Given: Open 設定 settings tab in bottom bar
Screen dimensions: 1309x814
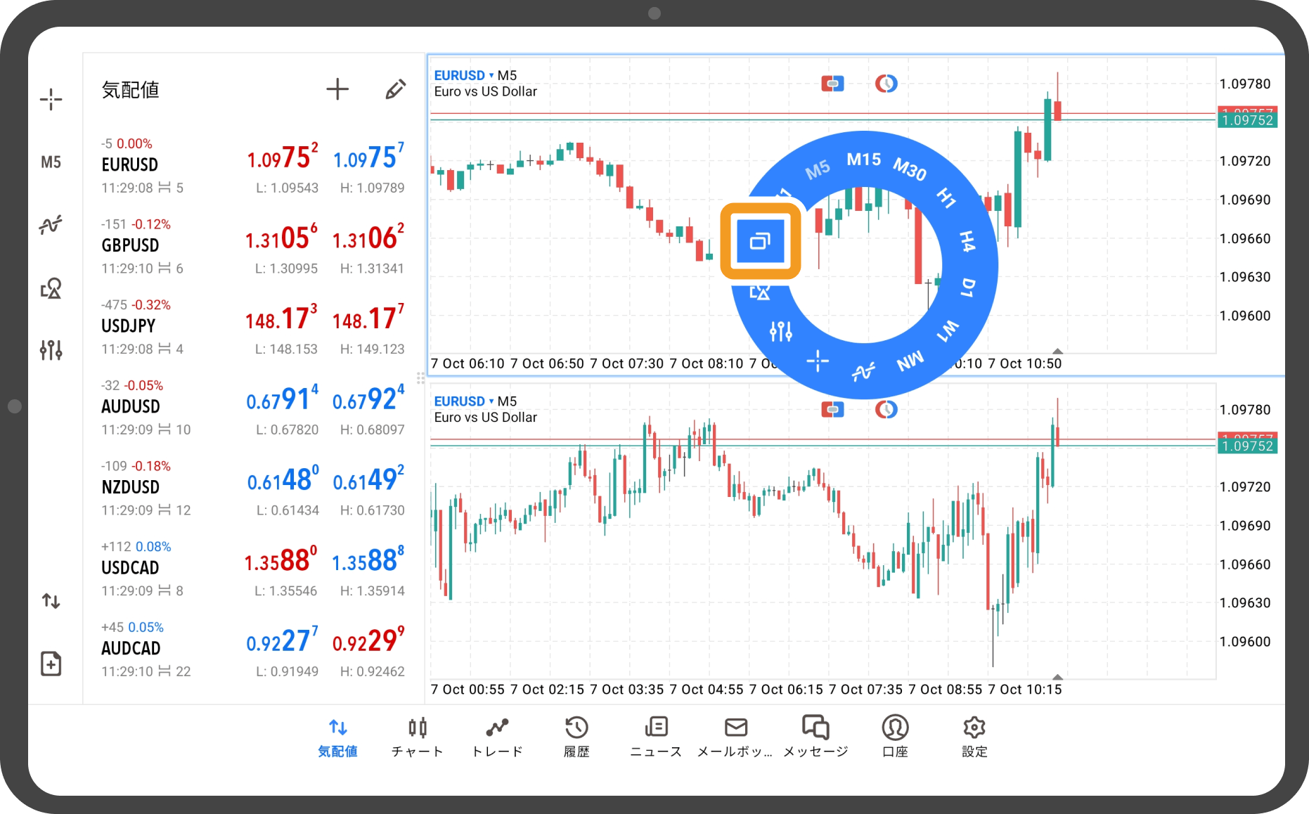Looking at the screenshot, I should tap(974, 737).
